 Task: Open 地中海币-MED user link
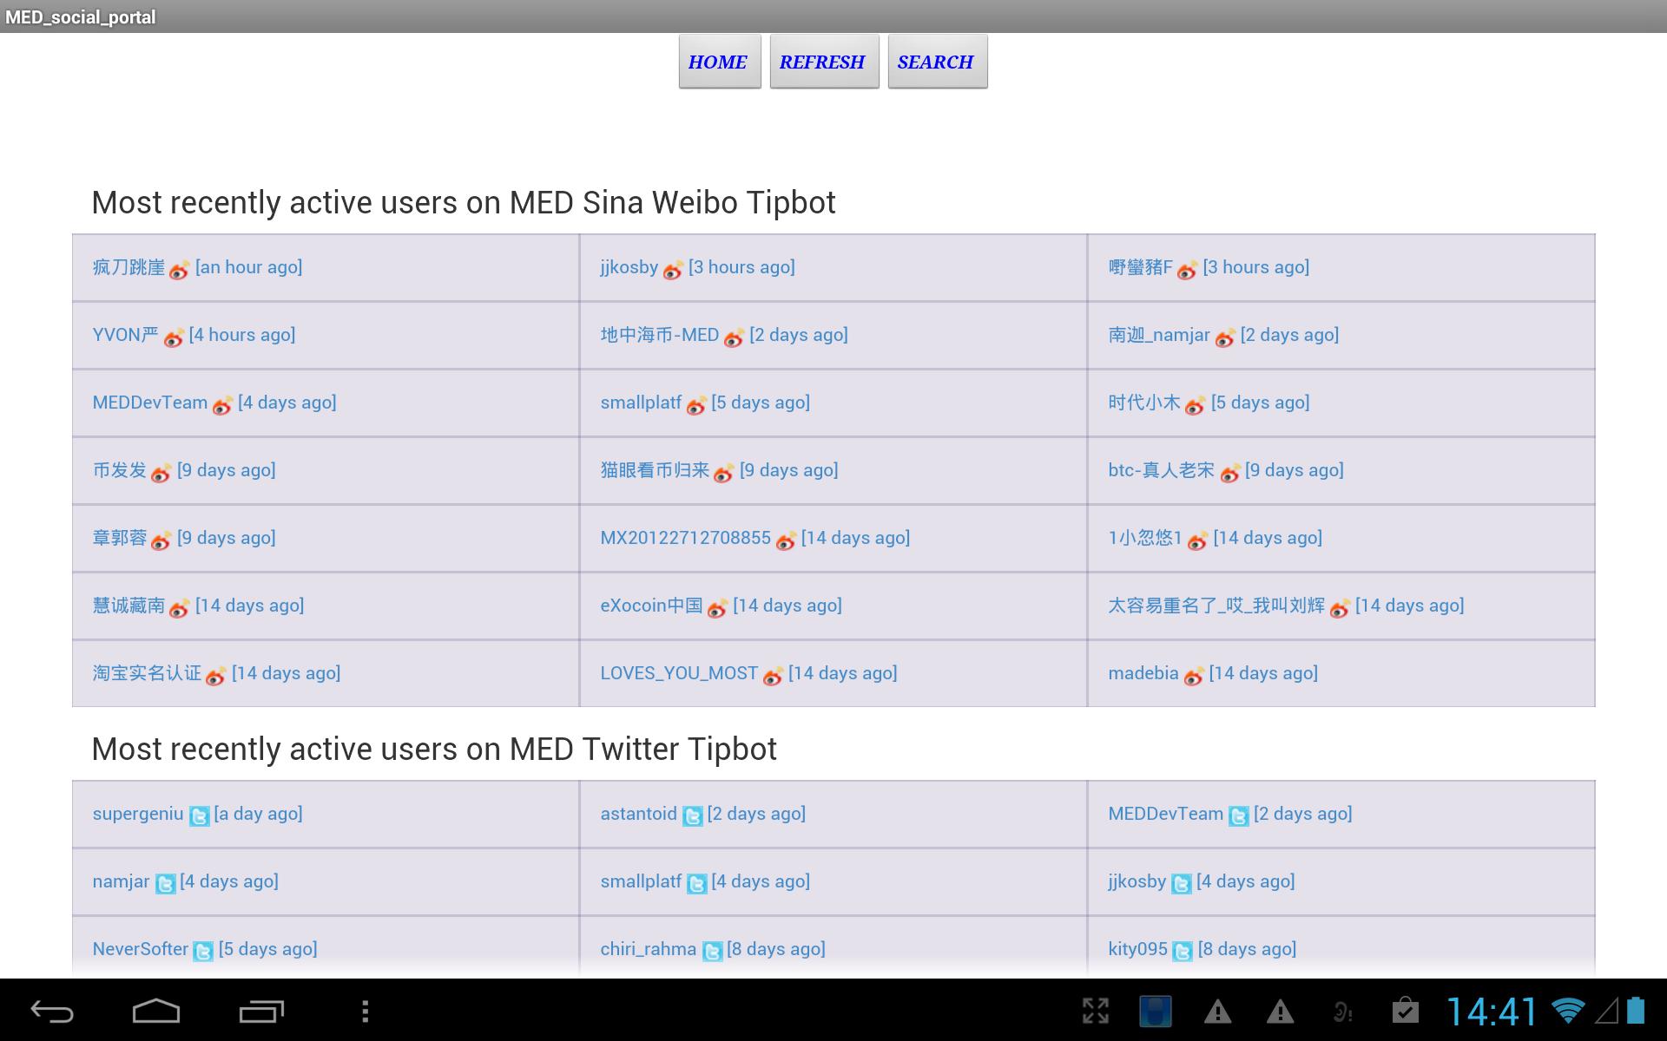coord(660,335)
